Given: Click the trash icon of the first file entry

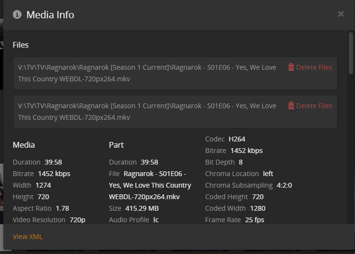Looking at the screenshot, I should coord(291,67).
